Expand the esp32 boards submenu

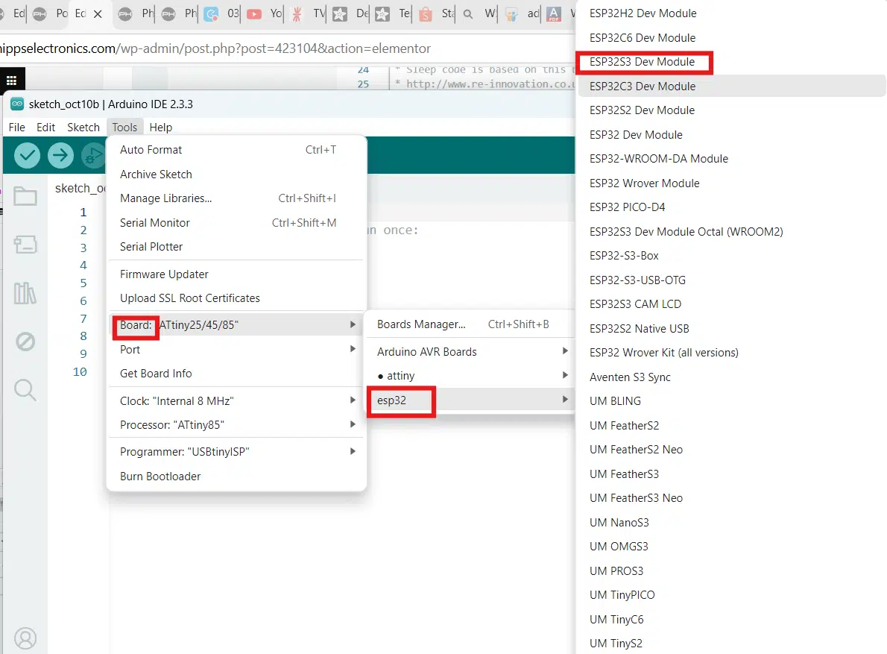[x=470, y=400]
